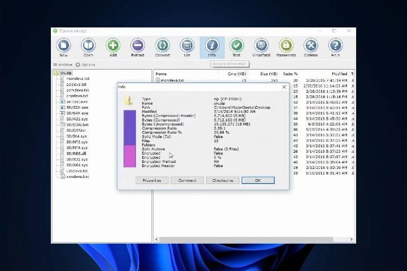Click the zip folder icon in Info dialog

point(129,101)
